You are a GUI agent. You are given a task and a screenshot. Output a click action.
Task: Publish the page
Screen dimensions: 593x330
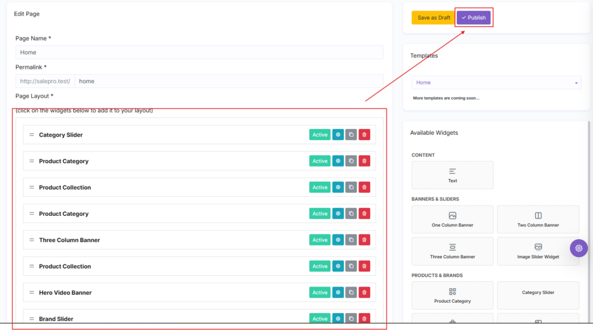(x=474, y=18)
